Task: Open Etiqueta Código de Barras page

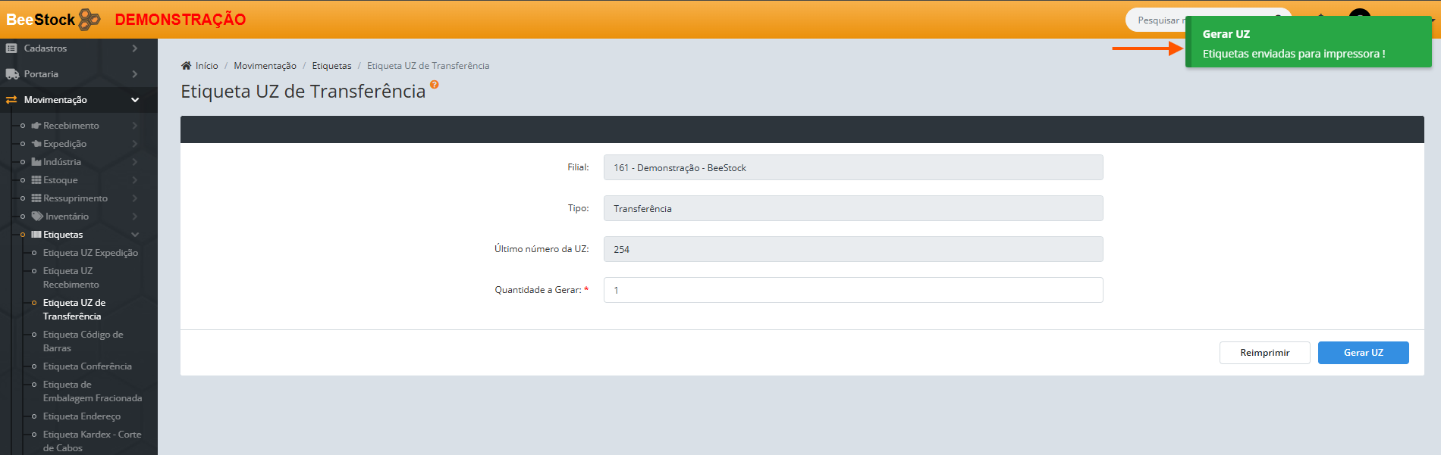Action: pyautogui.click(x=83, y=341)
